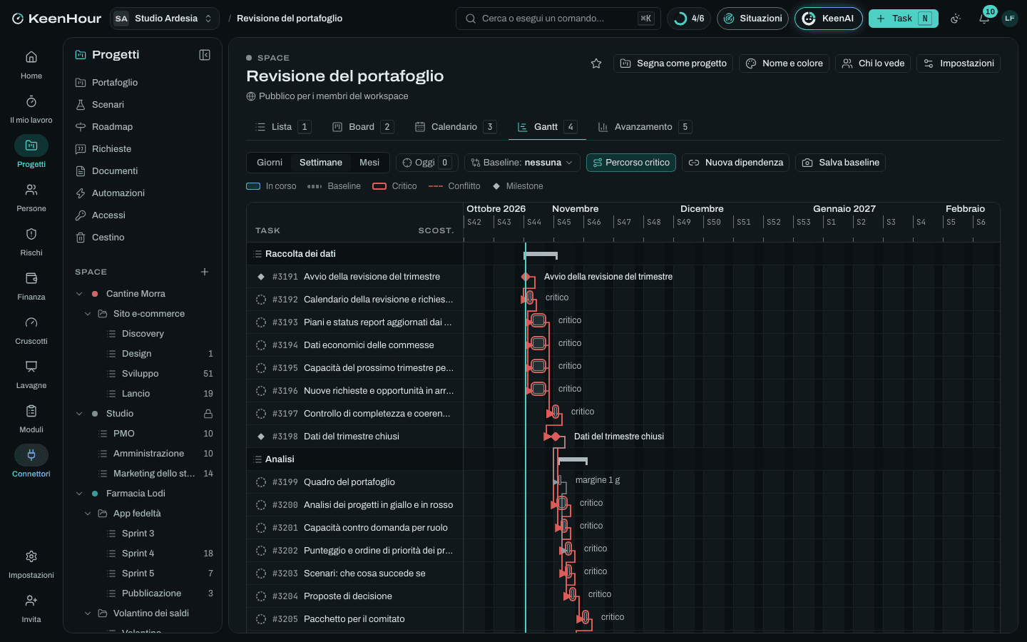Collapse the Sito e-commerce folder
The height and width of the screenshot is (642, 1027).
88,314
